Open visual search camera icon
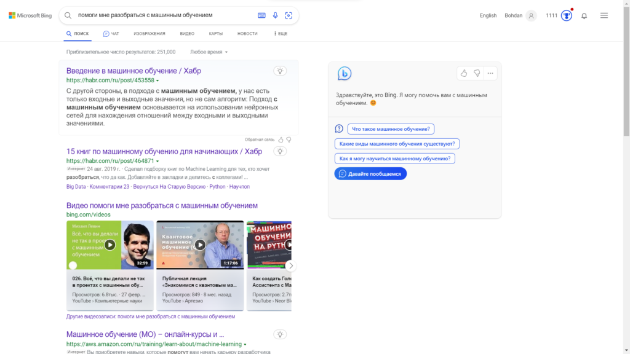This screenshot has width=630, height=354. 289,15
